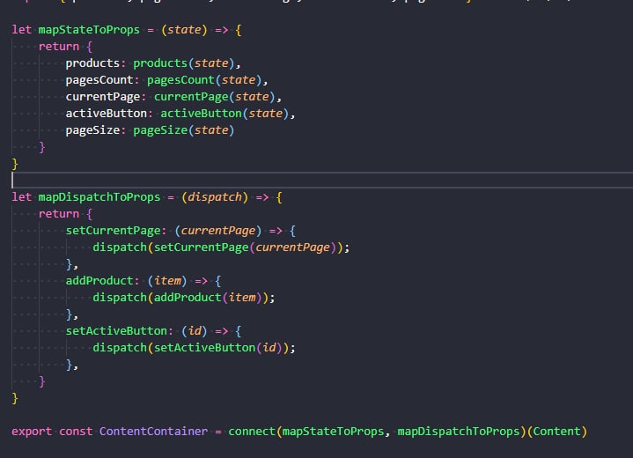This screenshot has height=458, width=633.
Task: Click 'products(state)' call on products line
Action: 184,63
